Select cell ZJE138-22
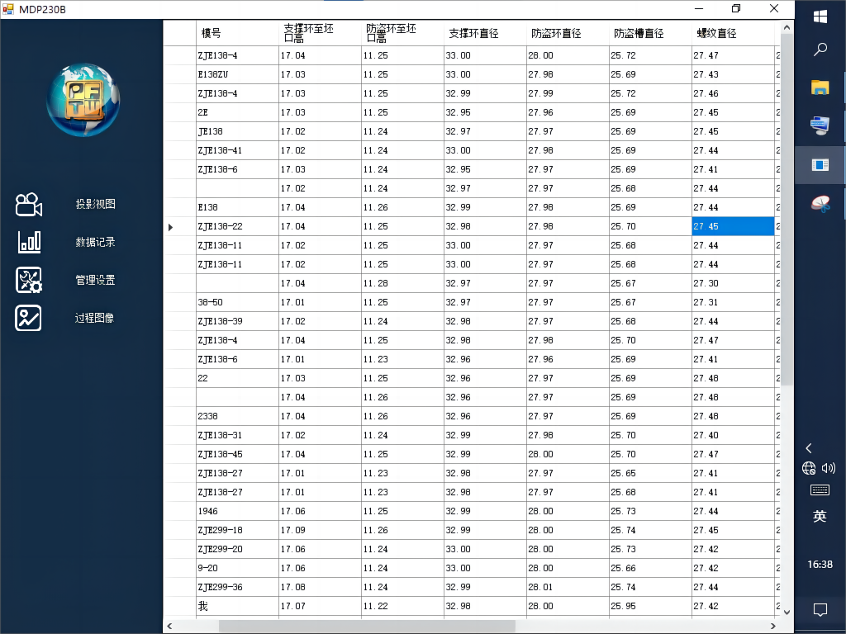The height and width of the screenshot is (634, 846). (x=237, y=226)
